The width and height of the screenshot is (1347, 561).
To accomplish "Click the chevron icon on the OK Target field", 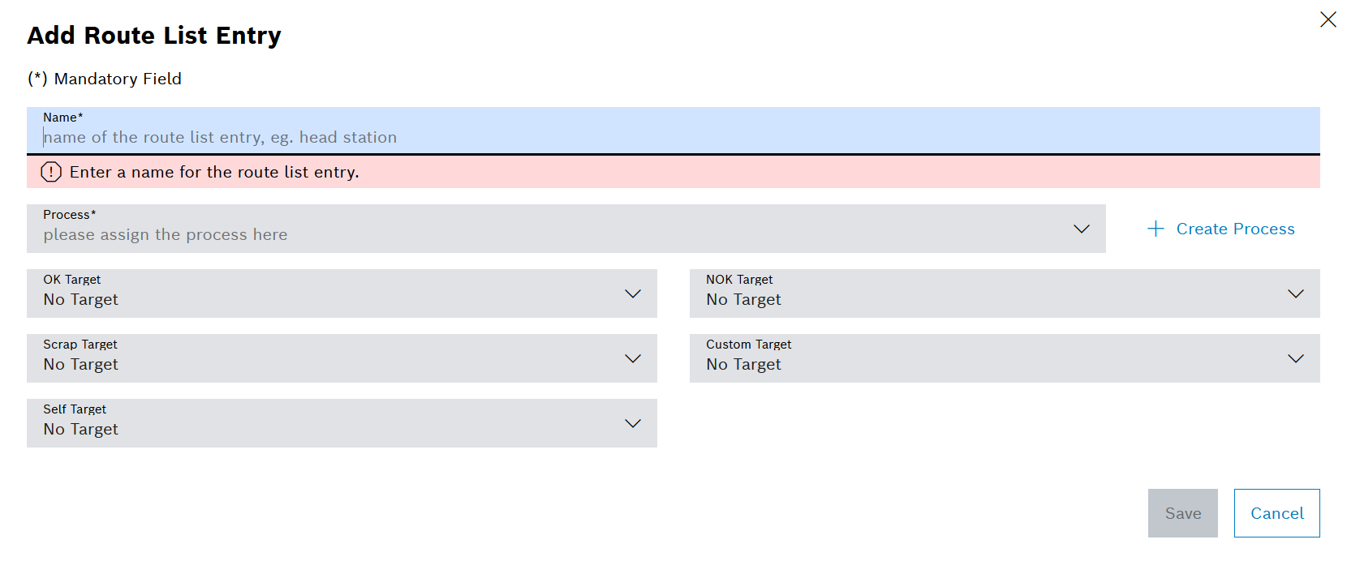I will pyautogui.click(x=633, y=293).
